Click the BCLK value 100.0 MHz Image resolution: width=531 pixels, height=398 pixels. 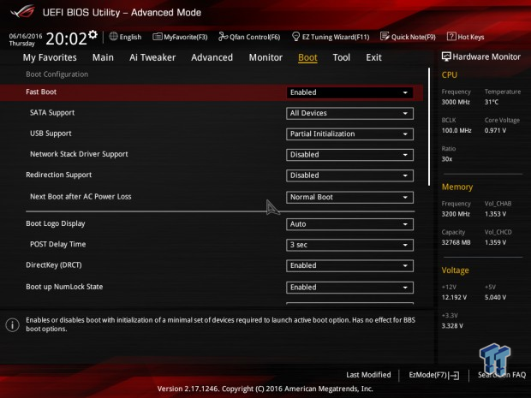[x=456, y=130]
